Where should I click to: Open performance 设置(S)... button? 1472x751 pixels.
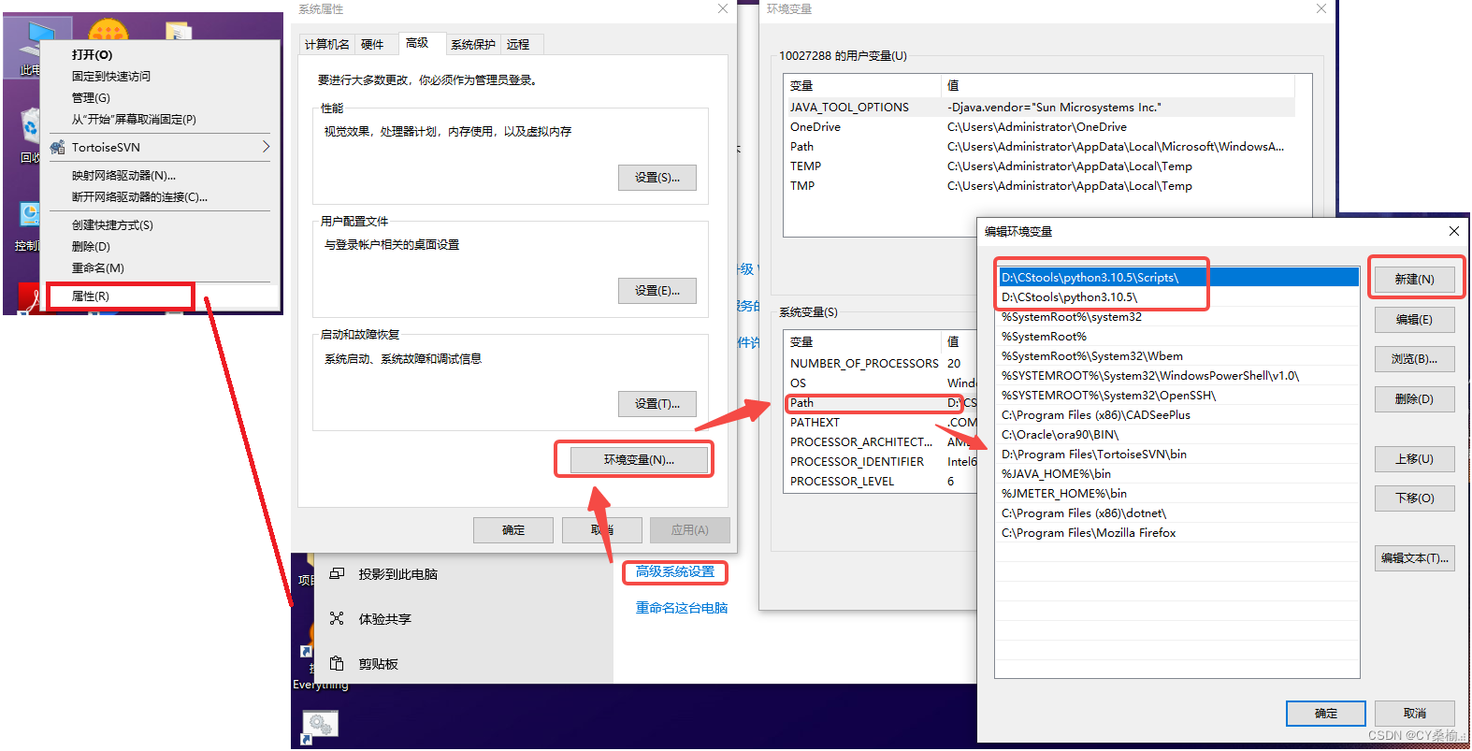(x=657, y=178)
